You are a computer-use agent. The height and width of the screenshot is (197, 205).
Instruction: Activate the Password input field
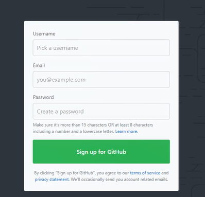click(101, 111)
